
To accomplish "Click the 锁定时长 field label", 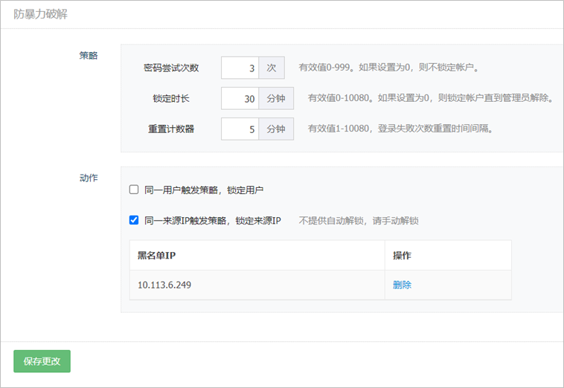I will (x=171, y=98).
